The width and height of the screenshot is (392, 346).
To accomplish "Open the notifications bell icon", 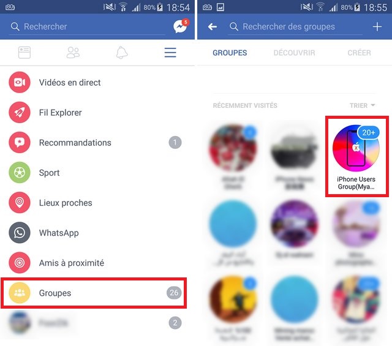I will click(x=122, y=53).
